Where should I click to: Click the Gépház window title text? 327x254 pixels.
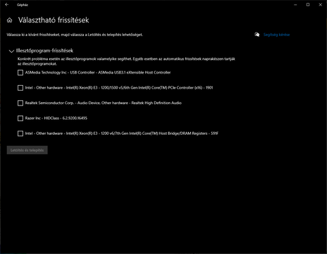22,5
